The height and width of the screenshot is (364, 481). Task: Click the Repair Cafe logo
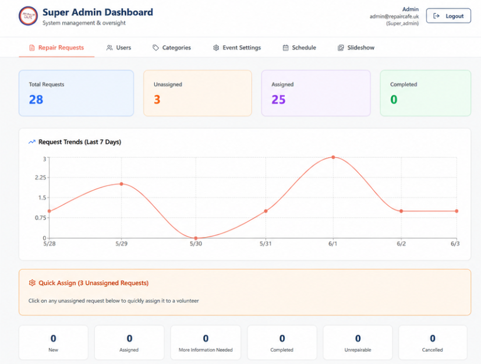click(28, 16)
